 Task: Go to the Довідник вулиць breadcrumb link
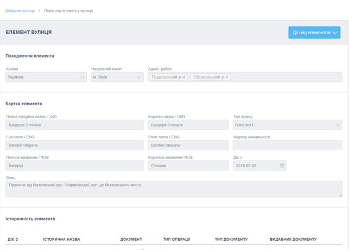pyautogui.click(x=21, y=11)
